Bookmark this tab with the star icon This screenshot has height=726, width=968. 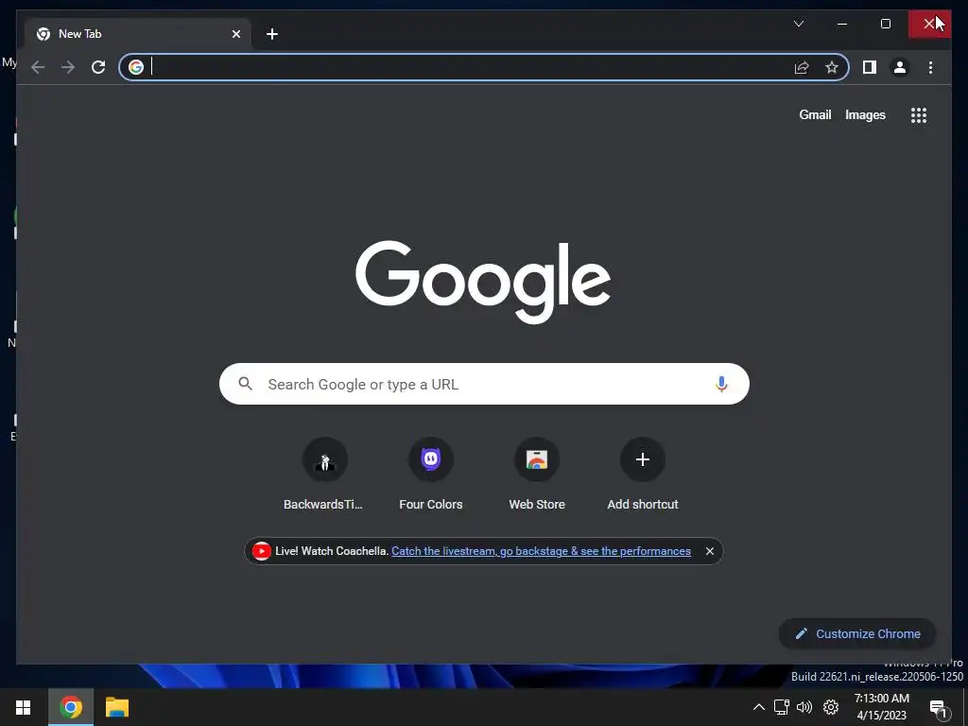832,67
